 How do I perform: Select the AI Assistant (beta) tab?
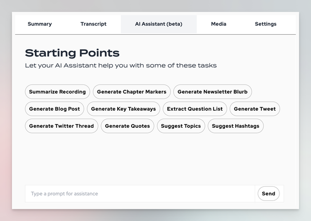pos(159,24)
